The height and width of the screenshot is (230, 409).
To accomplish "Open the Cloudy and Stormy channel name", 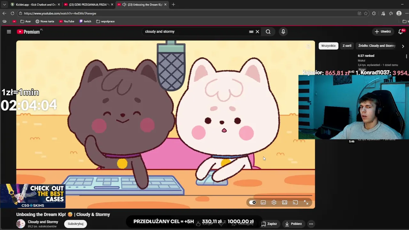I will pyautogui.click(x=43, y=222).
